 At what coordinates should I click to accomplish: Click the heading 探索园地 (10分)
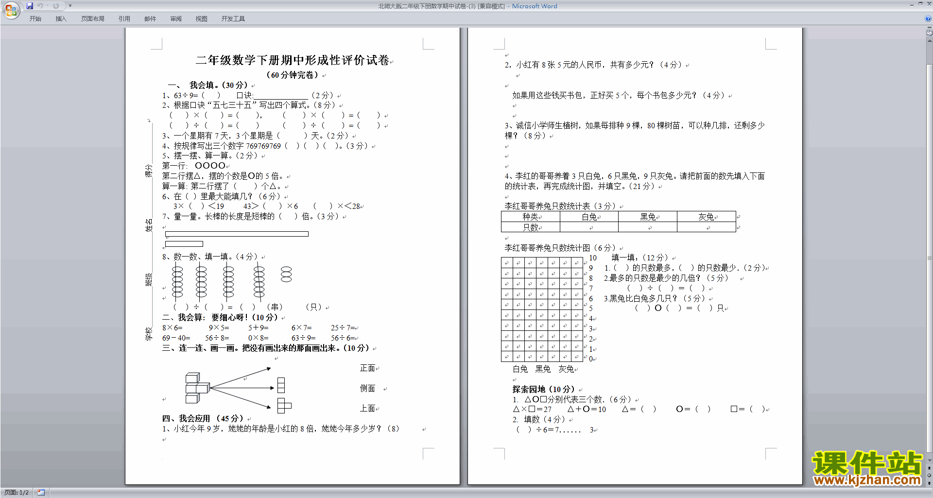[x=543, y=389]
